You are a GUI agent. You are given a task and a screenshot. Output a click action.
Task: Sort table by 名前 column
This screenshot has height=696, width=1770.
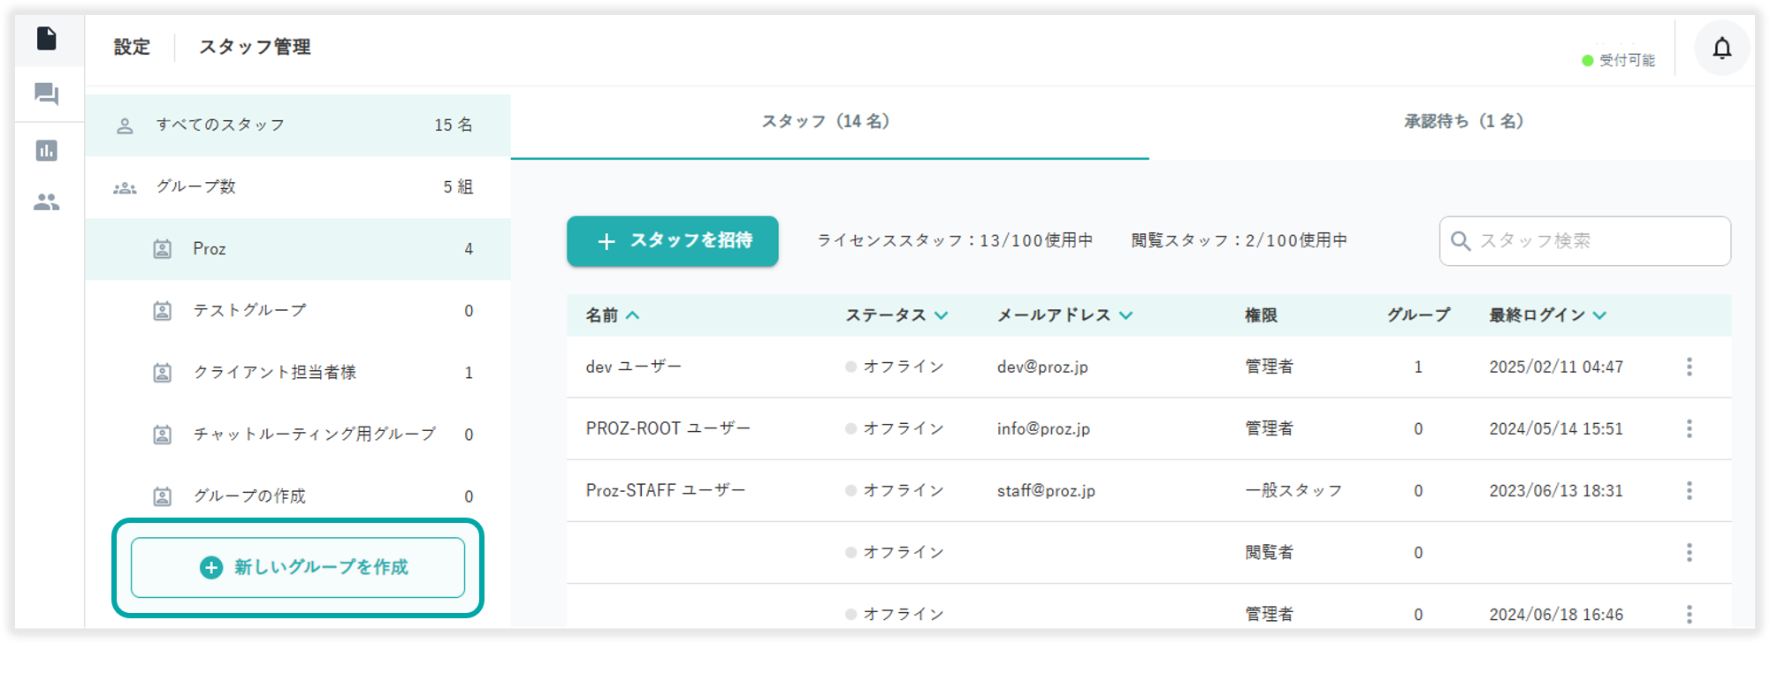612,315
